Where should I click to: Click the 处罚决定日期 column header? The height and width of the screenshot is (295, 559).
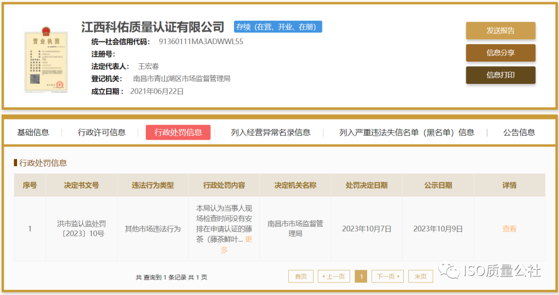point(366,185)
